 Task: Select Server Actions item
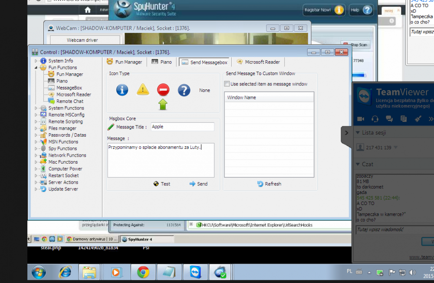(x=63, y=182)
